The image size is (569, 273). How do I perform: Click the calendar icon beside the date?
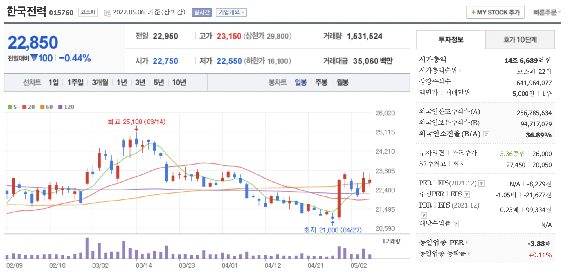click(107, 13)
